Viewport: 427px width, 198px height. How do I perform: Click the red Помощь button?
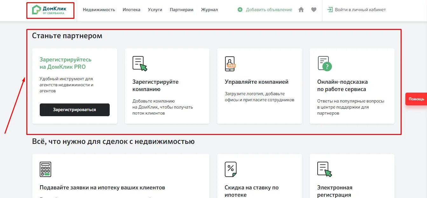pyautogui.click(x=416, y=99)
